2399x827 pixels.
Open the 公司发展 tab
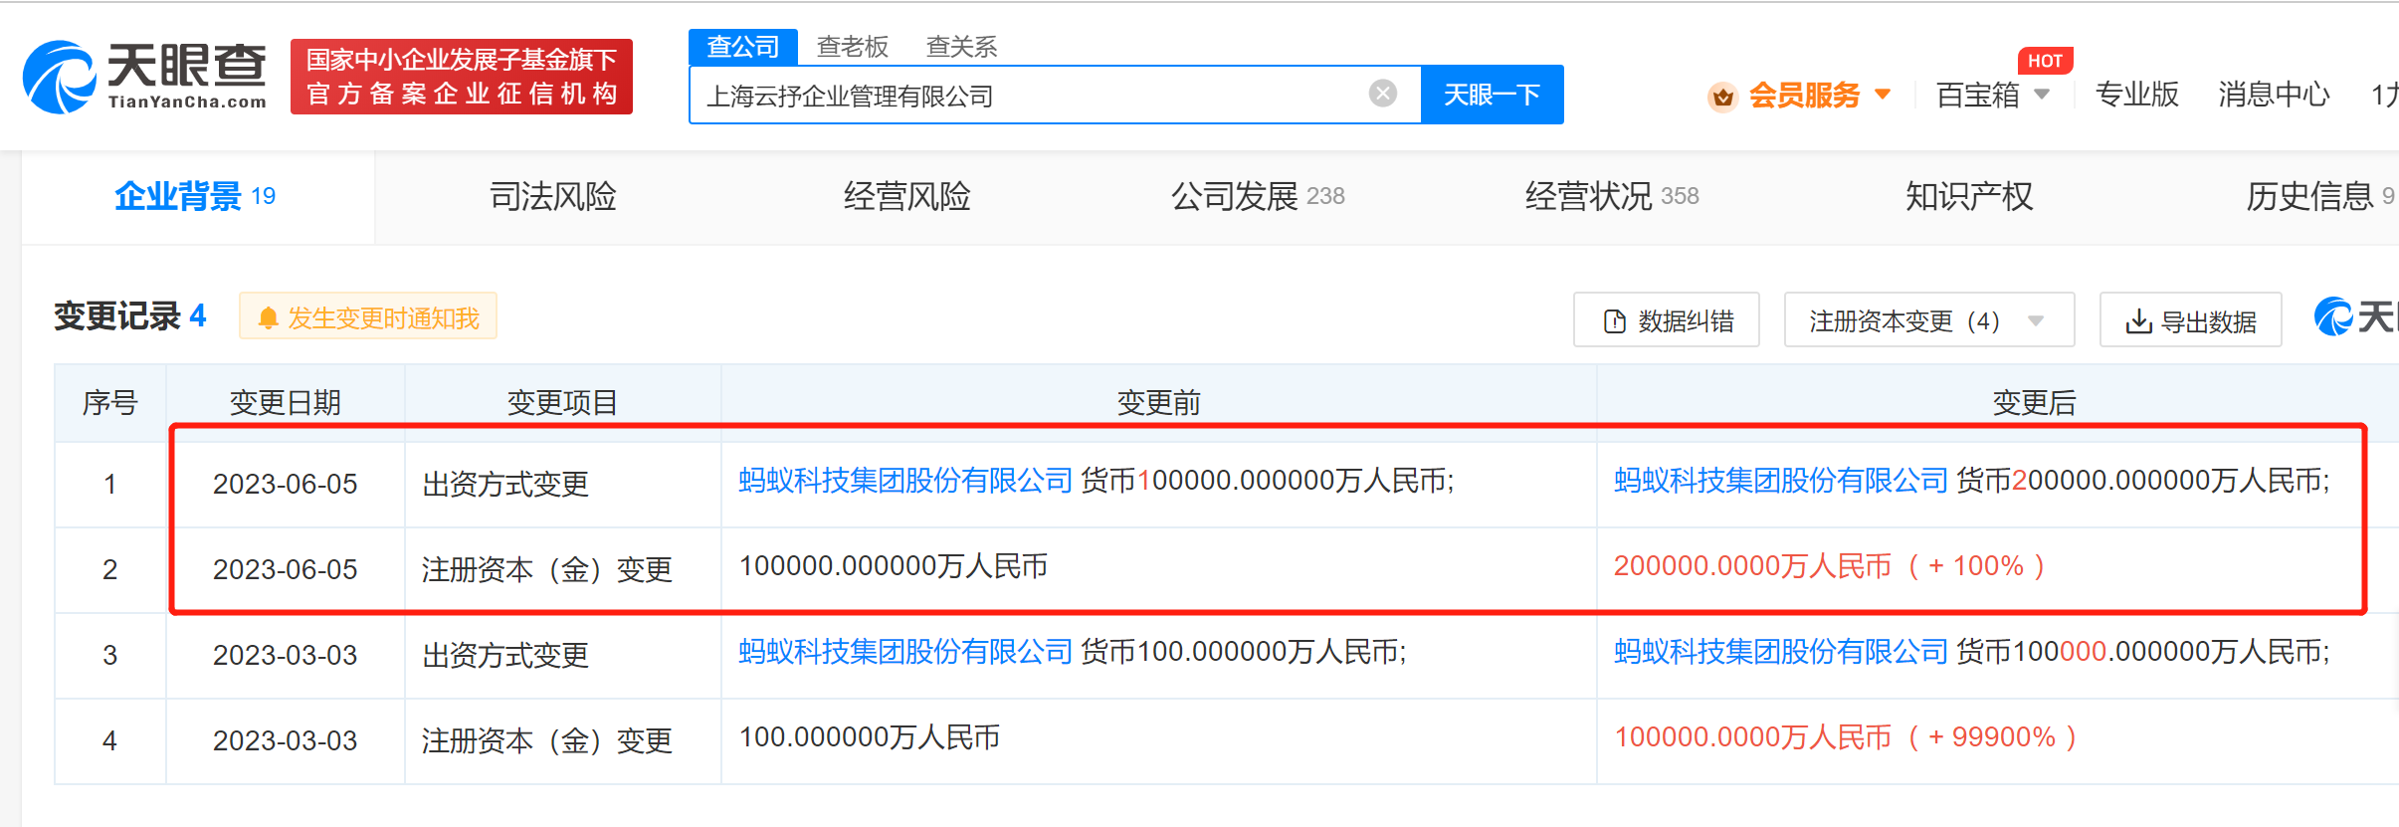click(x=1258, y=196)
